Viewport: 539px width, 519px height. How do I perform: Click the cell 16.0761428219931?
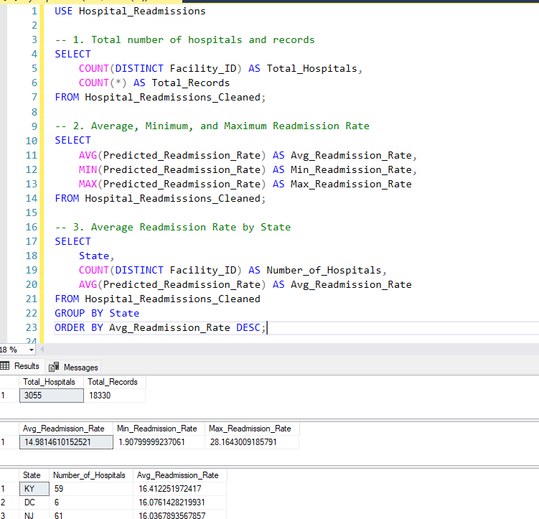[179, 502]
